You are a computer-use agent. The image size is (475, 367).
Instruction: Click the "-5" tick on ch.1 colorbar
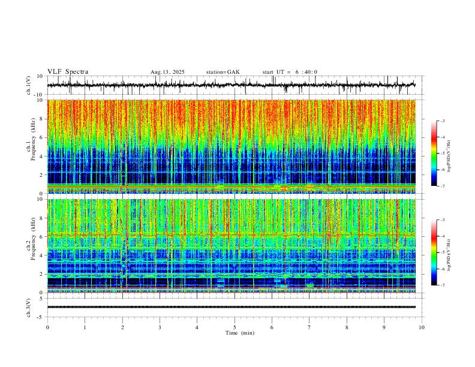pyautogui.click(x=443, y=154)
